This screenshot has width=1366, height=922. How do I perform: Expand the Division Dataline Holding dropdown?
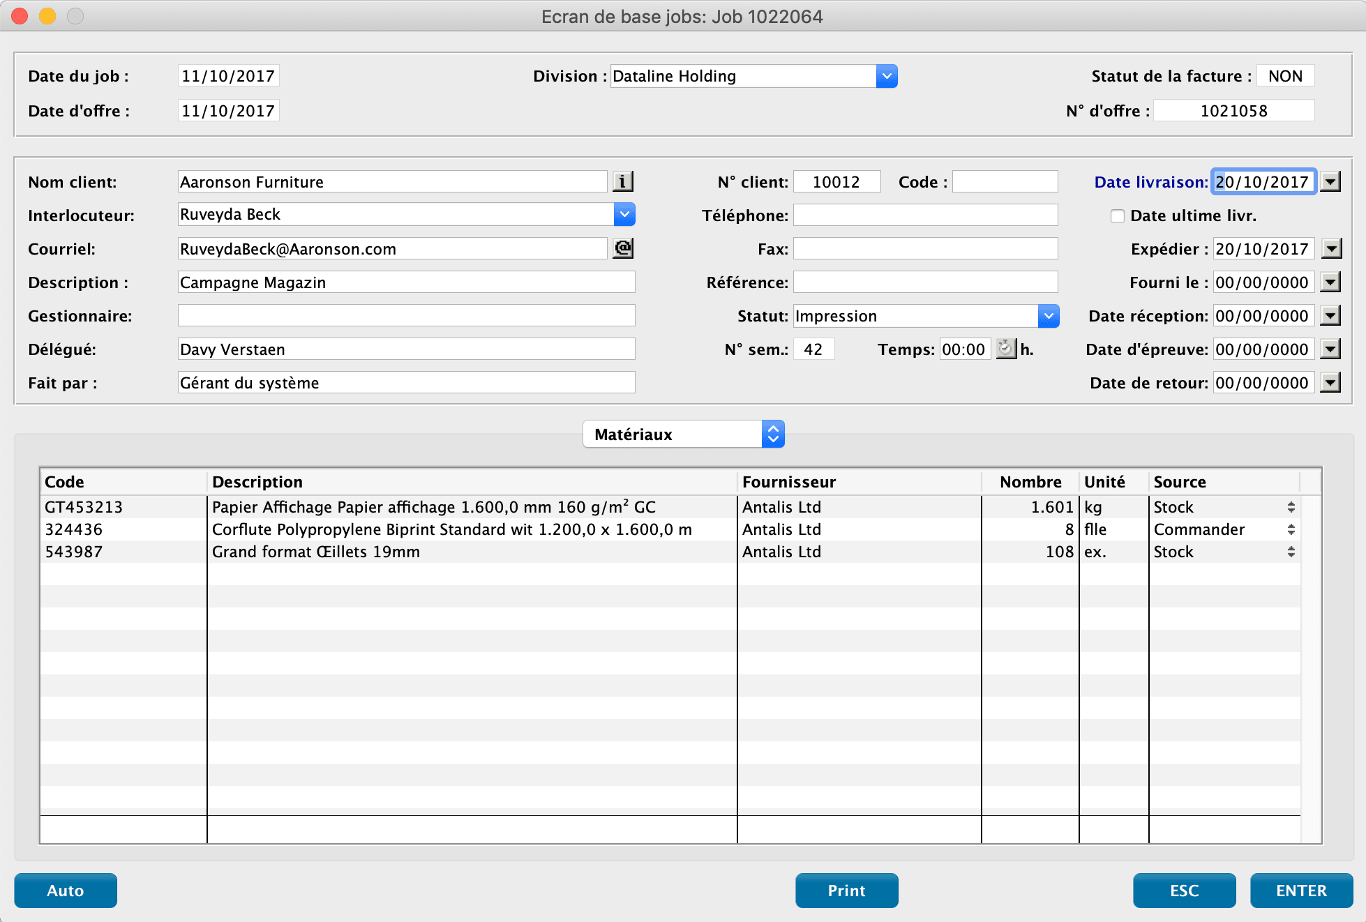tap(886, 75)
